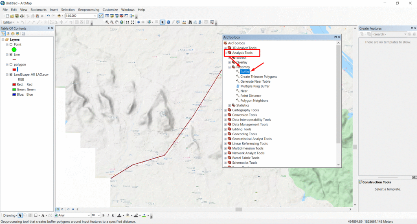This screenshot has height=224, width=417.
Task: Collapse the Analysis Tools toolbox
Action: (226, 53)
